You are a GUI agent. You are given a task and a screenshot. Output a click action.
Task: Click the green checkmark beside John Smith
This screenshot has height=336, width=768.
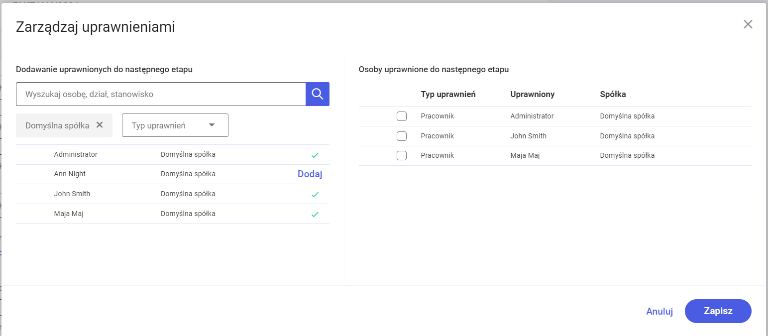pos(315,194)
